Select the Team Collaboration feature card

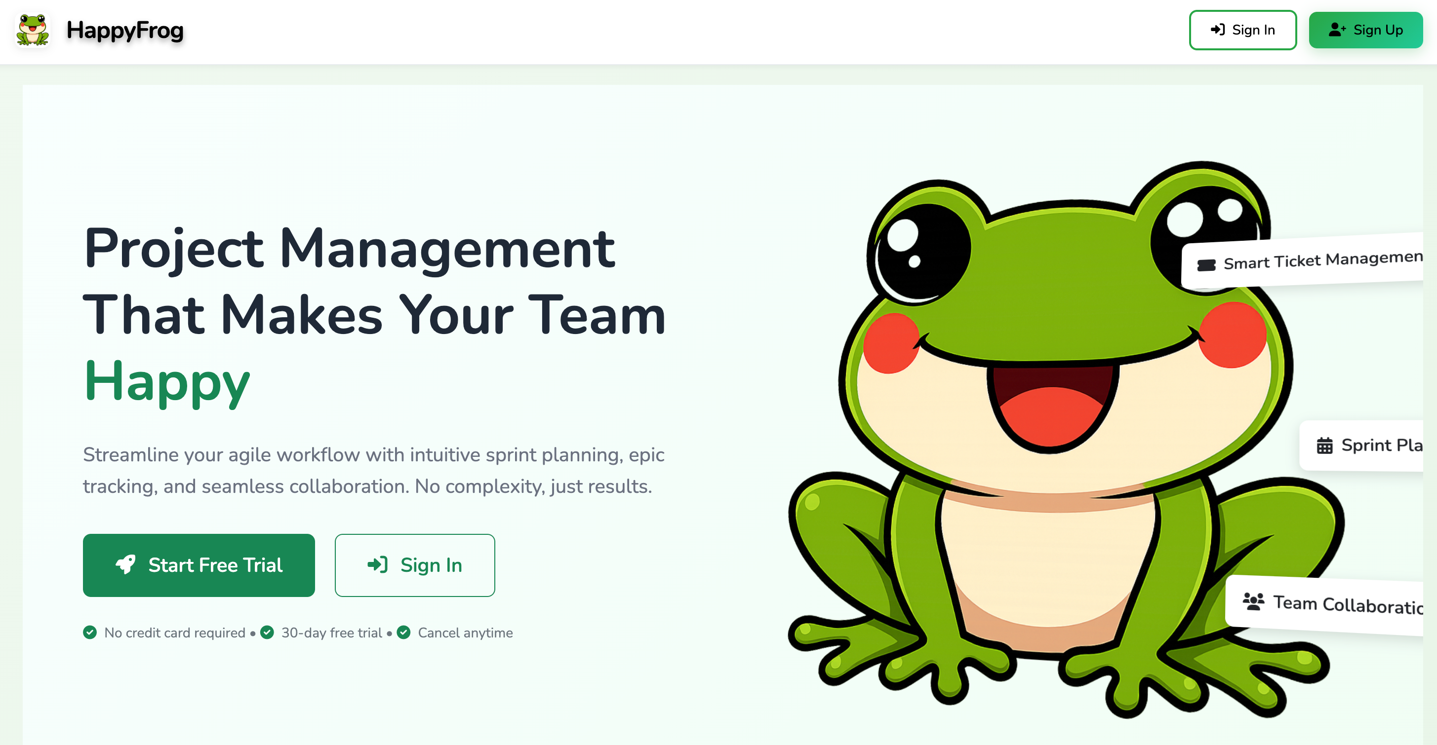[1324, 605]
